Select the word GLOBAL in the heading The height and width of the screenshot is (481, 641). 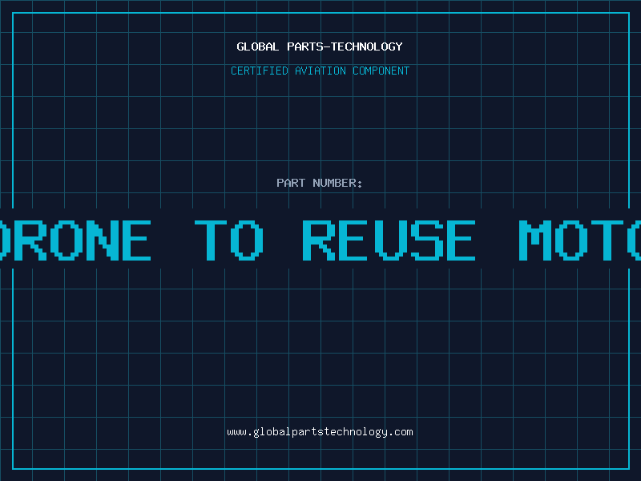(x=258, y=46)
